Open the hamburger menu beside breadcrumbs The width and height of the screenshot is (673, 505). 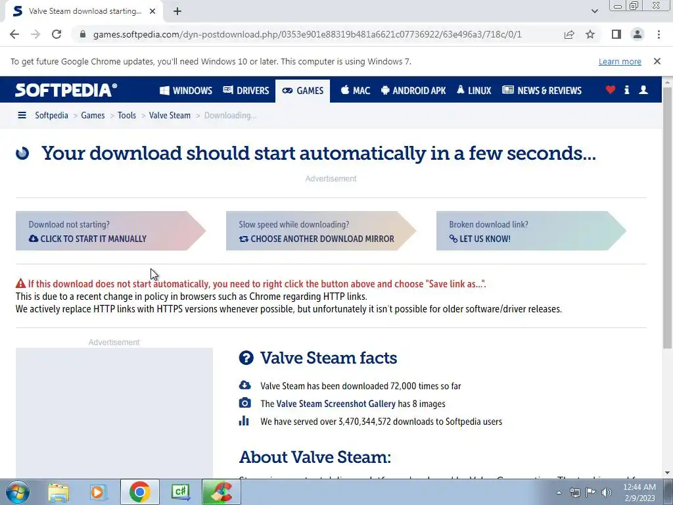[x=22, y=115]
